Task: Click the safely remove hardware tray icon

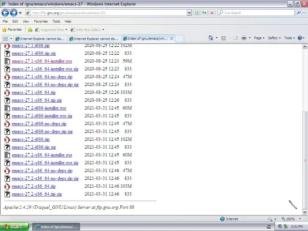Action: click(x=285, y=226)
